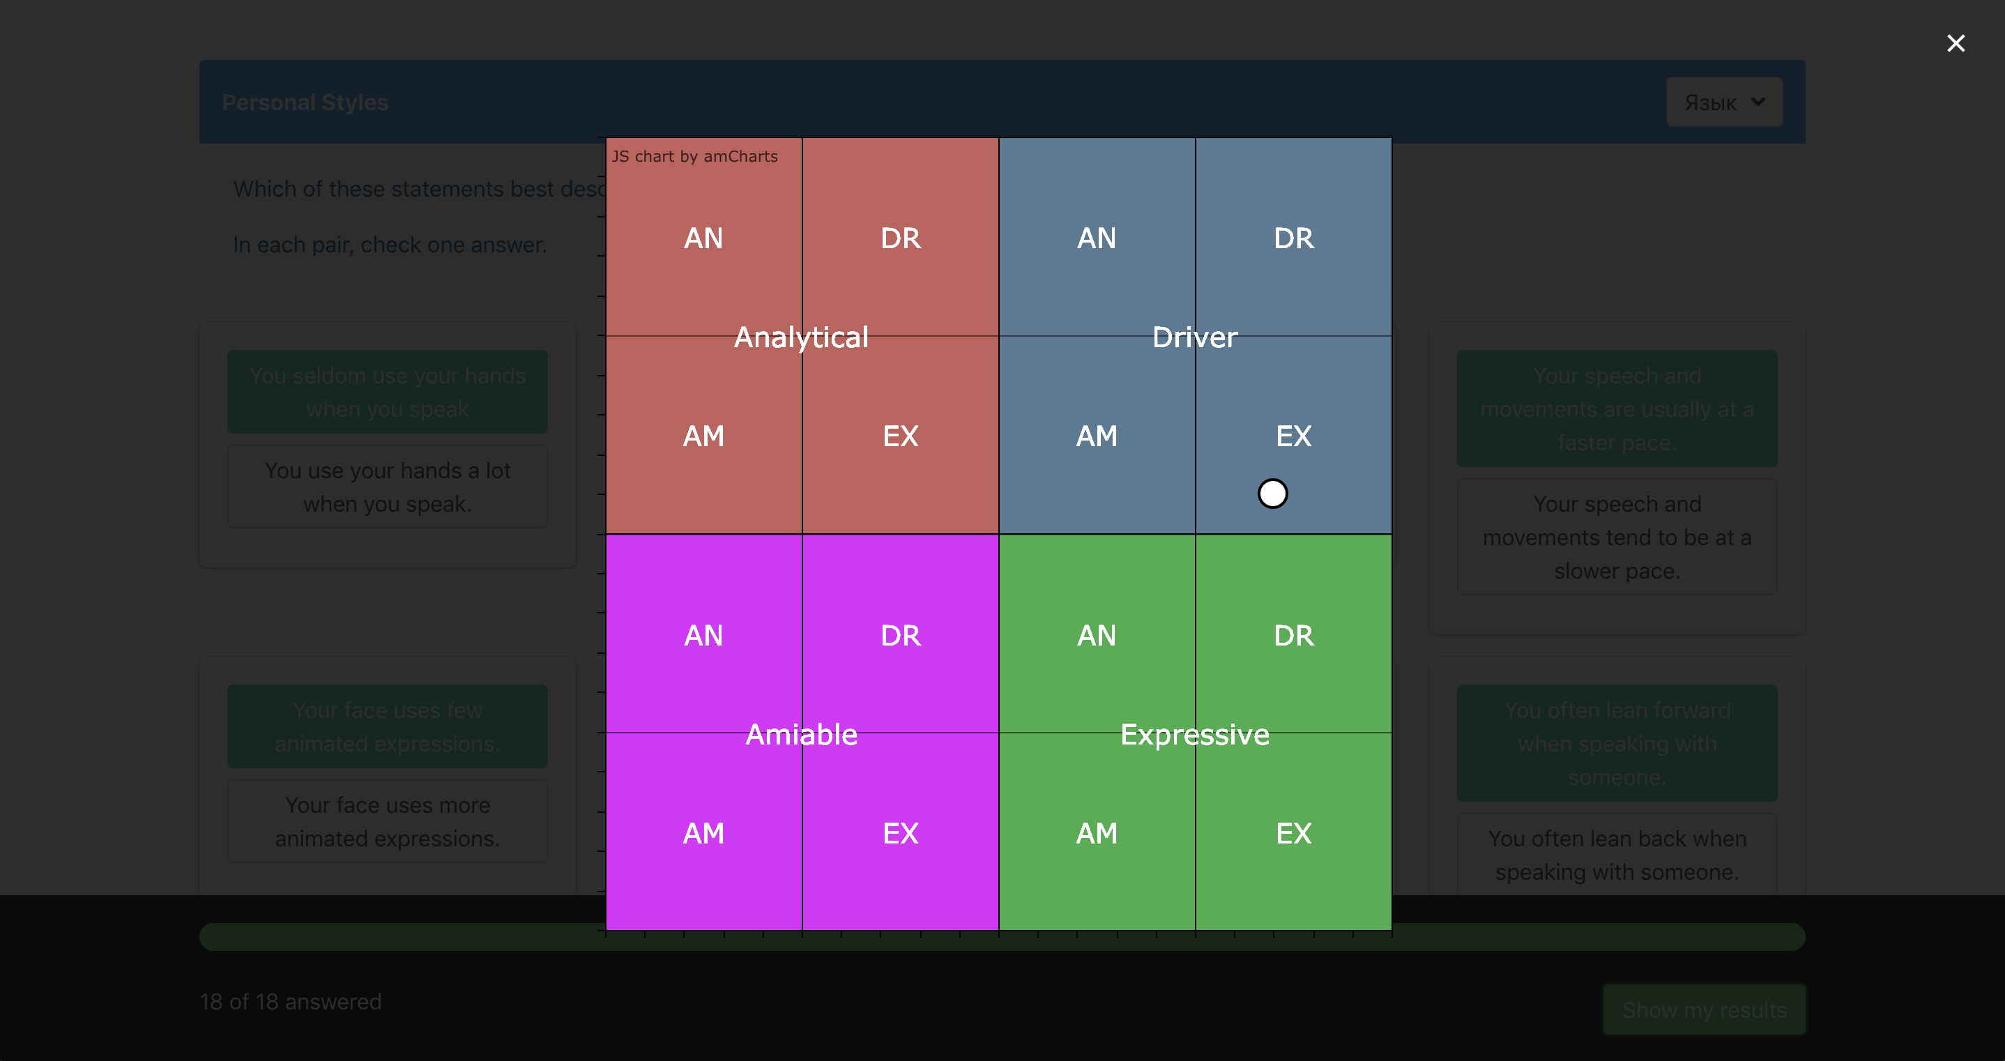Open the Язык language dropdown

(x=1724, y=102)
